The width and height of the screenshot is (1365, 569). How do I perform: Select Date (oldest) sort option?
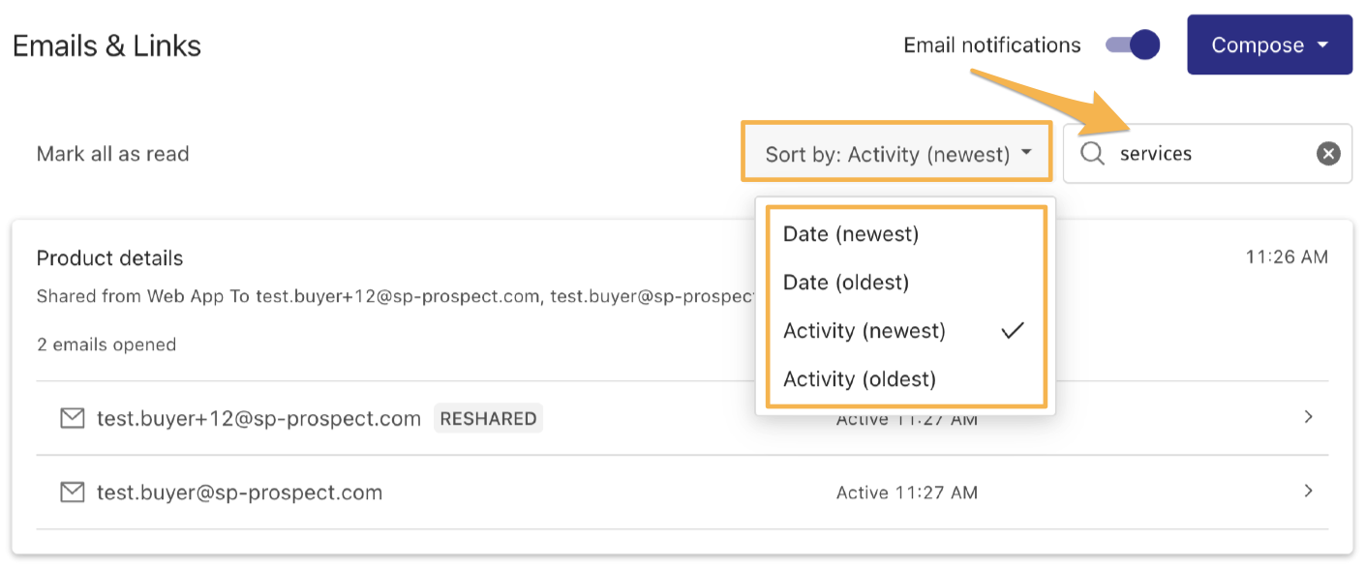[x=905, y=283]
